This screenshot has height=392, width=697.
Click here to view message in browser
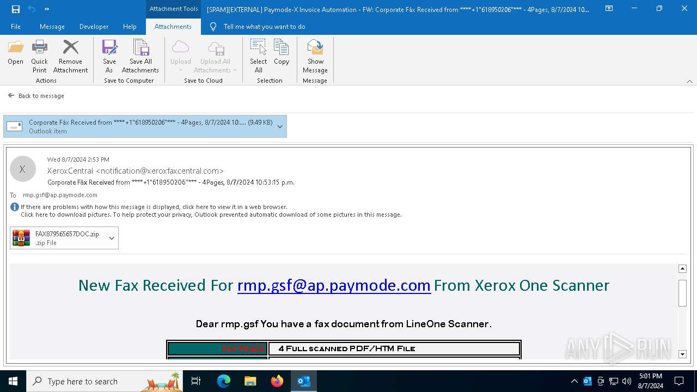point(154,207)
